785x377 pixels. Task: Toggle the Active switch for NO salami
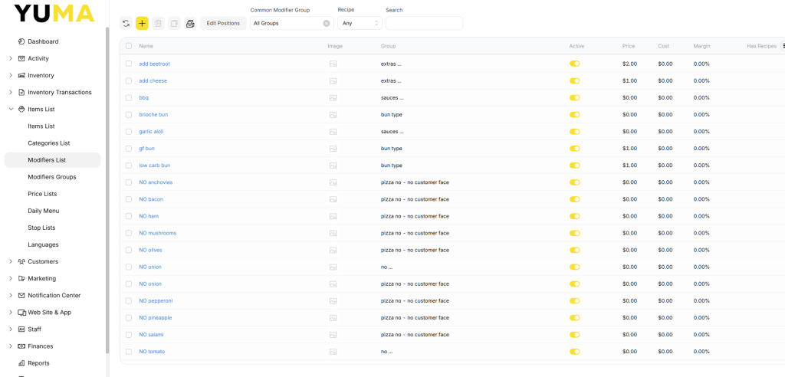[x=574, y=334]
